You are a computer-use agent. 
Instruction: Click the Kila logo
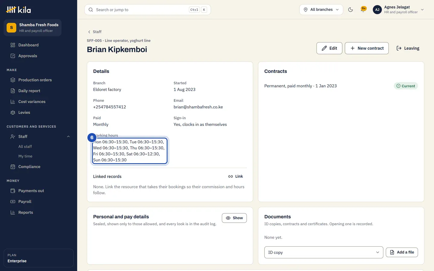pyautogui.click(x=19, y=10)
